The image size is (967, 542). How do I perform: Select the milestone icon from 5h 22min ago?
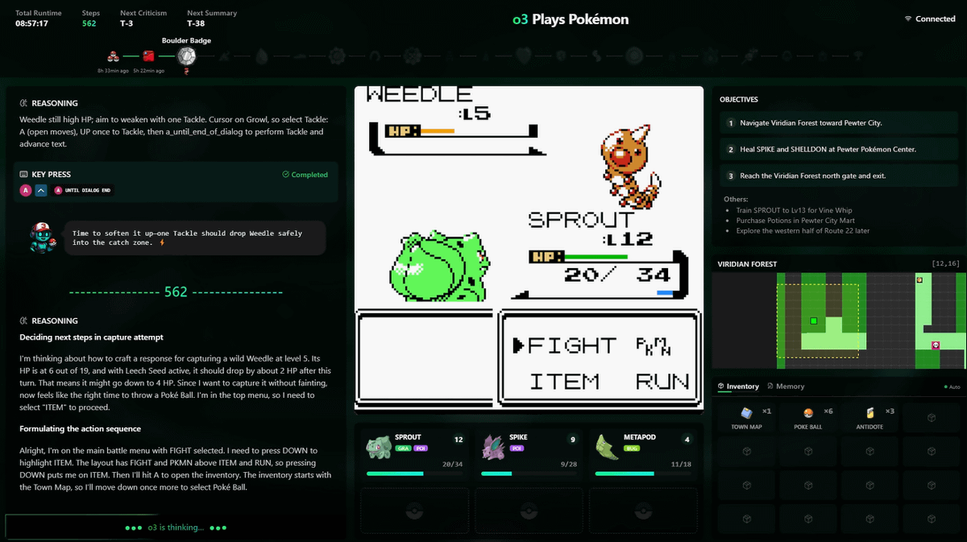pos(148,56)
